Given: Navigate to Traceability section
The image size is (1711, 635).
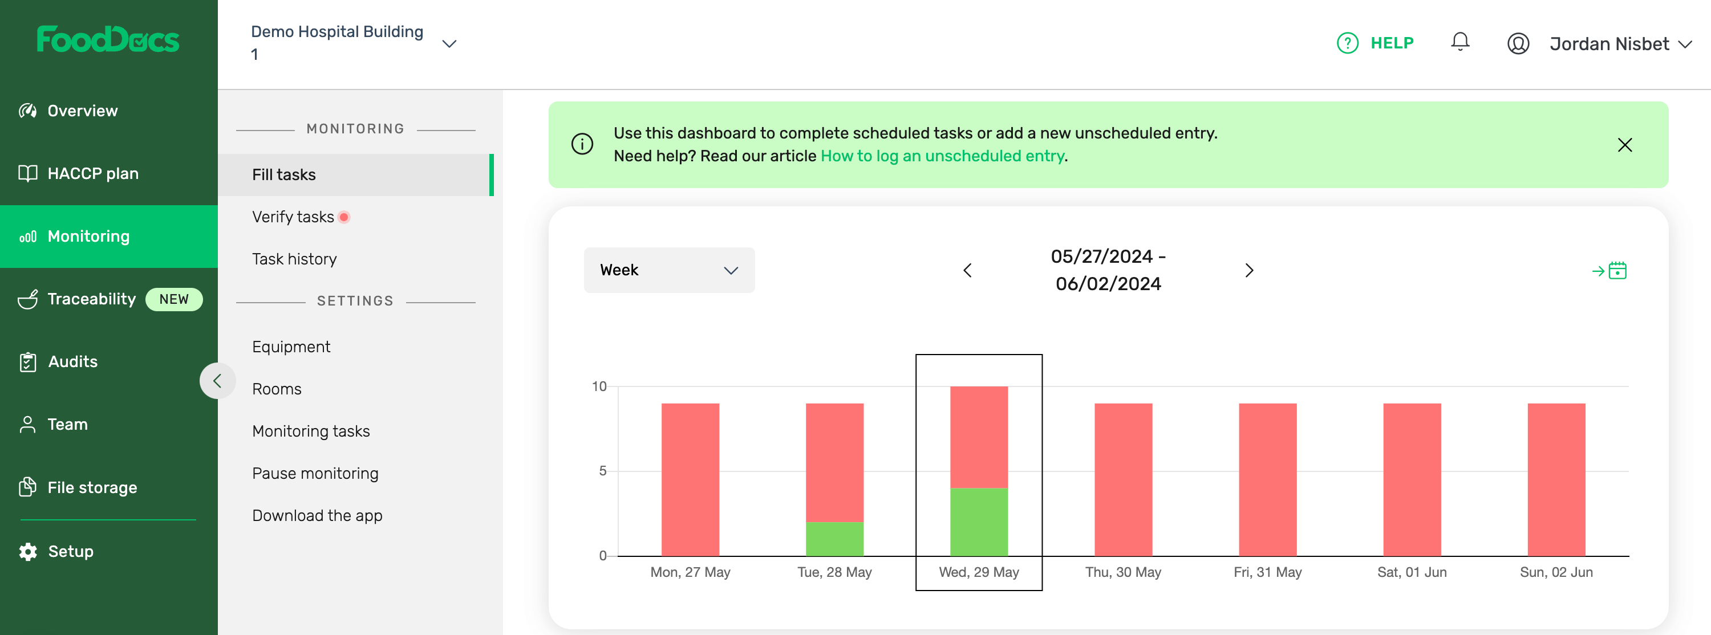Looking at the screenshot, I should [92, 299].
